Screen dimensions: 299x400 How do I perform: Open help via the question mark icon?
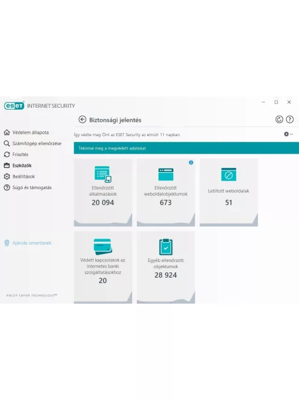(289, 119)
